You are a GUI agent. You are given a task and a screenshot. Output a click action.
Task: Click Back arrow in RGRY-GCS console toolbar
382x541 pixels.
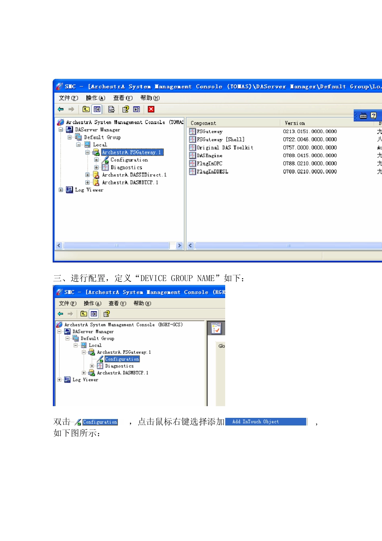pos(60,314)
